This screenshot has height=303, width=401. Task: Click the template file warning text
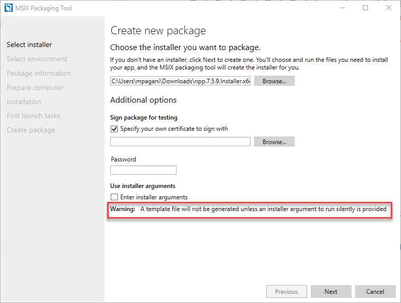tap(248, 209)
